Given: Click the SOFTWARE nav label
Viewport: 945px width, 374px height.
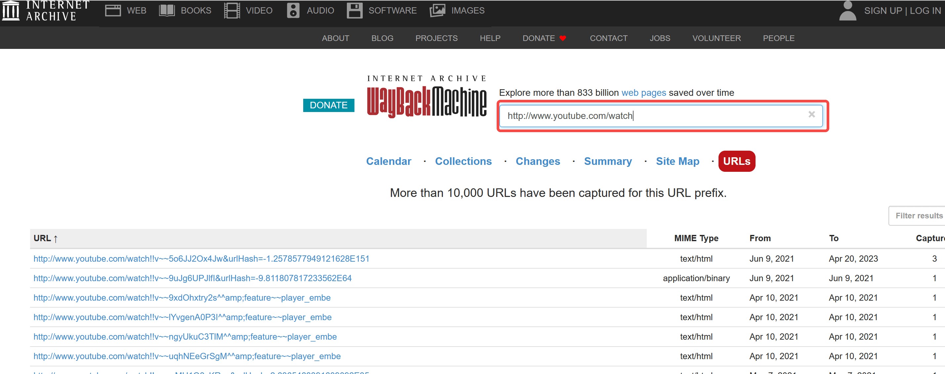Looking at the screenshot, I should click(392, 10).
